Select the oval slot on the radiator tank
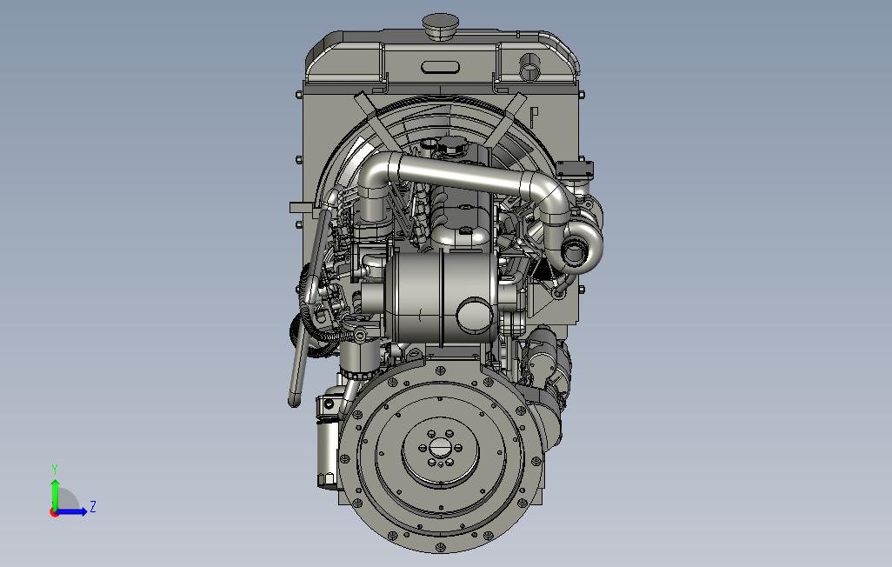The height and width of the screenshot is (567, 892). (440, 67)
